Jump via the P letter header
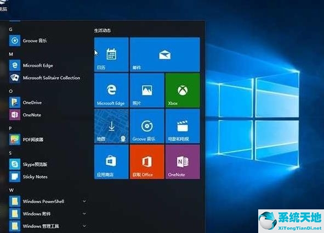Screen dimensions: 324x233 point(10,129)
